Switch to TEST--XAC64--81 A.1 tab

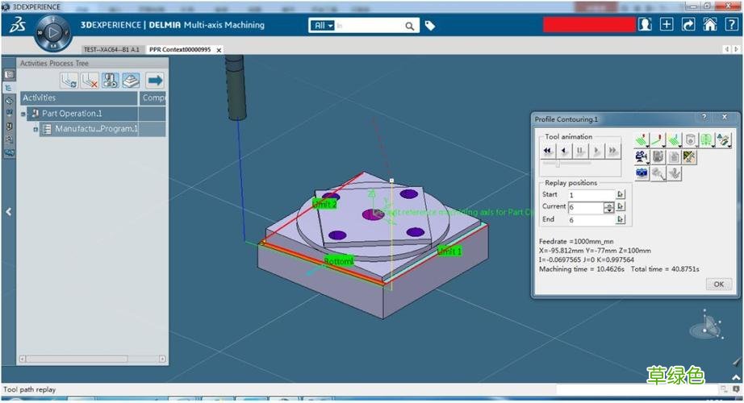[111, 50]
